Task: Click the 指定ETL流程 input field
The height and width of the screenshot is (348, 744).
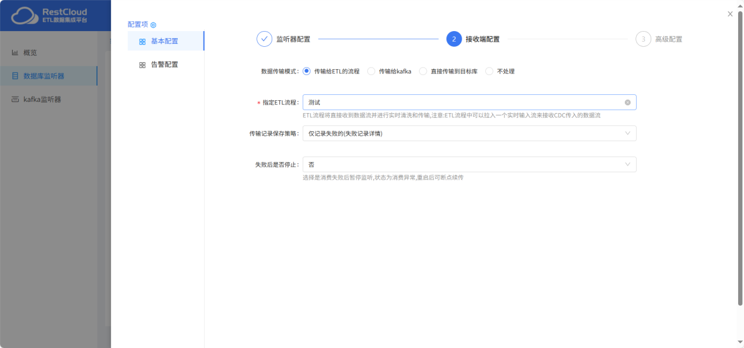Action: coord(469,103)
